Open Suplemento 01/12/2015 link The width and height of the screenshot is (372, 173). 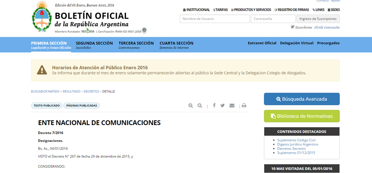pyautogui.click(x=296, y=153)
